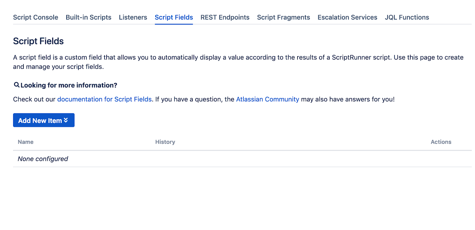Go to the Listeners tab
Viewport: 475px width, 230px height.
[133, 17]
